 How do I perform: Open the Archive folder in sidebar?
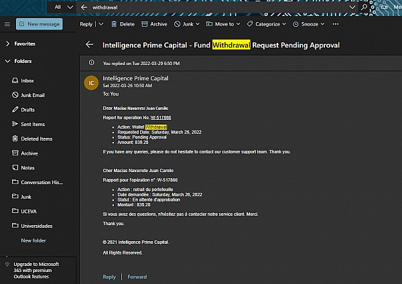tap(25, 153)
